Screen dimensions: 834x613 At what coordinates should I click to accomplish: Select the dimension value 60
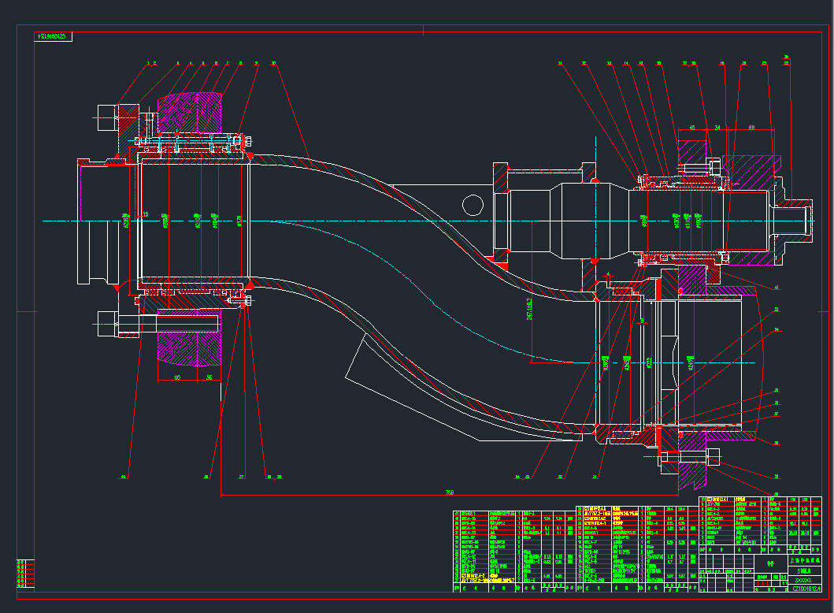pos(177,377)
